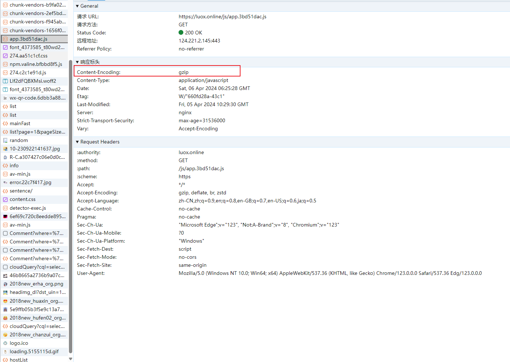
Task: Click the font icon beside Llf2dFQBXMsi.woff2
Action: [5, 81]
